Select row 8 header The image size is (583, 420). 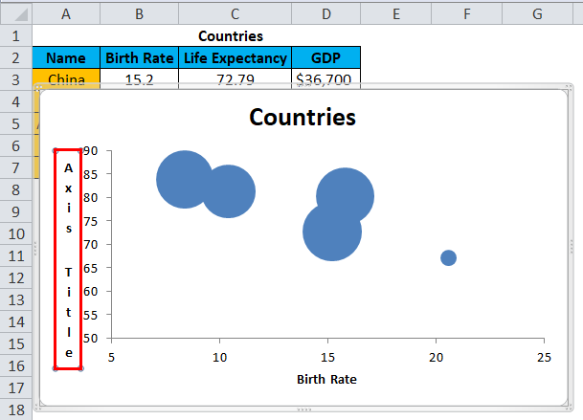(16, 190)
